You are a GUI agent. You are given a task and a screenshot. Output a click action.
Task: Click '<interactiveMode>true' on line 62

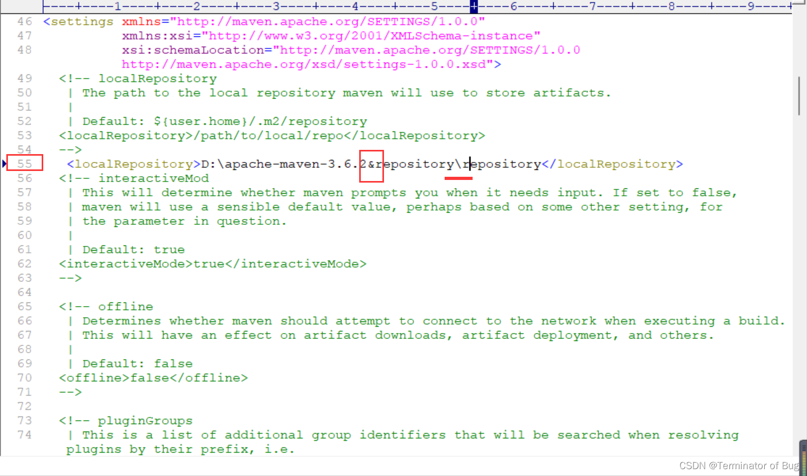coord(142,264)
